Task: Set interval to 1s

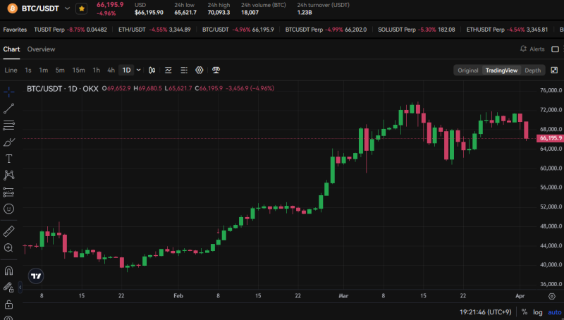Action: coord(28,70)
